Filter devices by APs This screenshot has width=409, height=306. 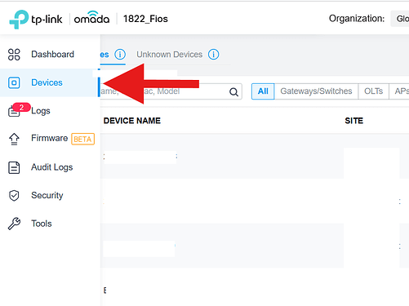tap(399, 91)
